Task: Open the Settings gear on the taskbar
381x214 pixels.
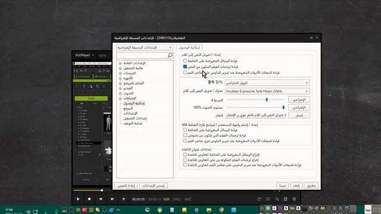Action: 196,210
